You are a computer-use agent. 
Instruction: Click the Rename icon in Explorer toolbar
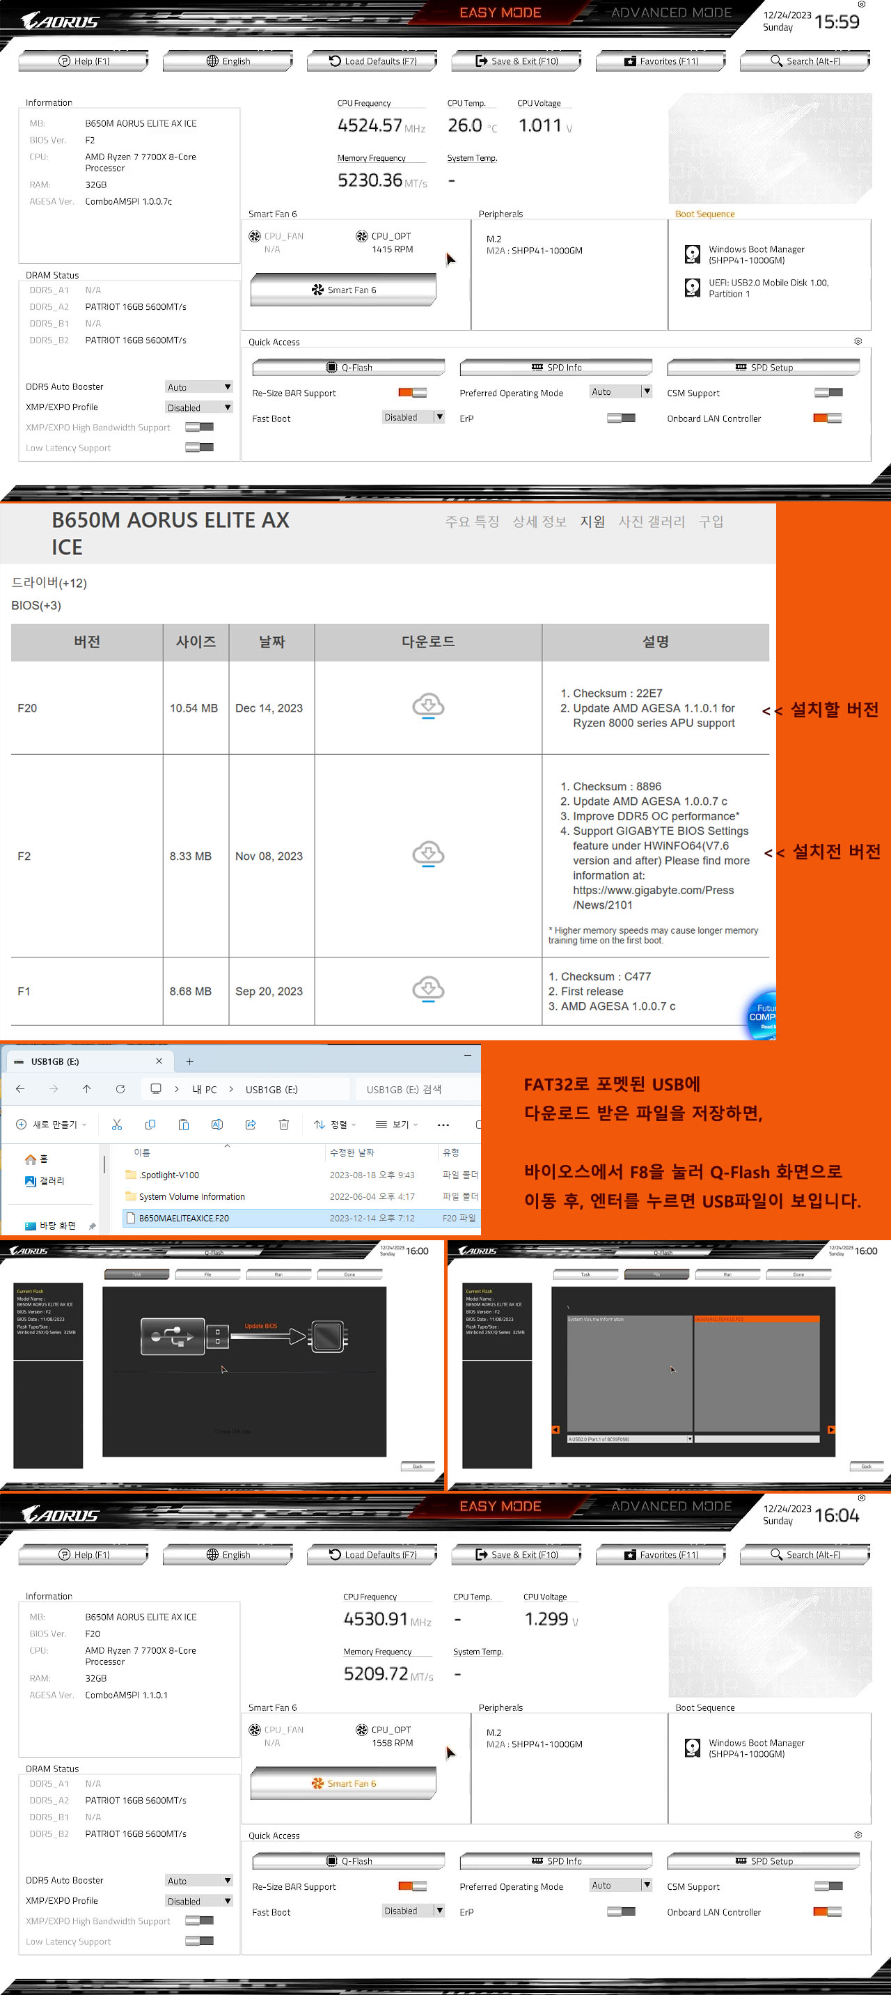pyautogui.click(x=216, y=1125)
